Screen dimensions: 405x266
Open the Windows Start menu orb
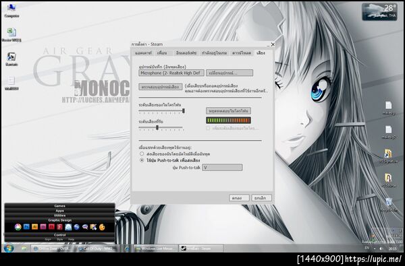[x=9, y=248]
